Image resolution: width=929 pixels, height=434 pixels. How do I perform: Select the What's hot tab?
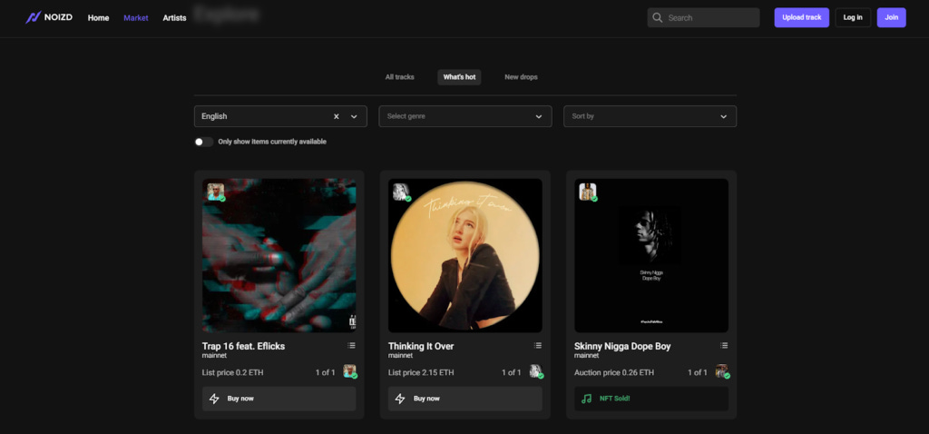pyautogui.click(x=459, y=77)
